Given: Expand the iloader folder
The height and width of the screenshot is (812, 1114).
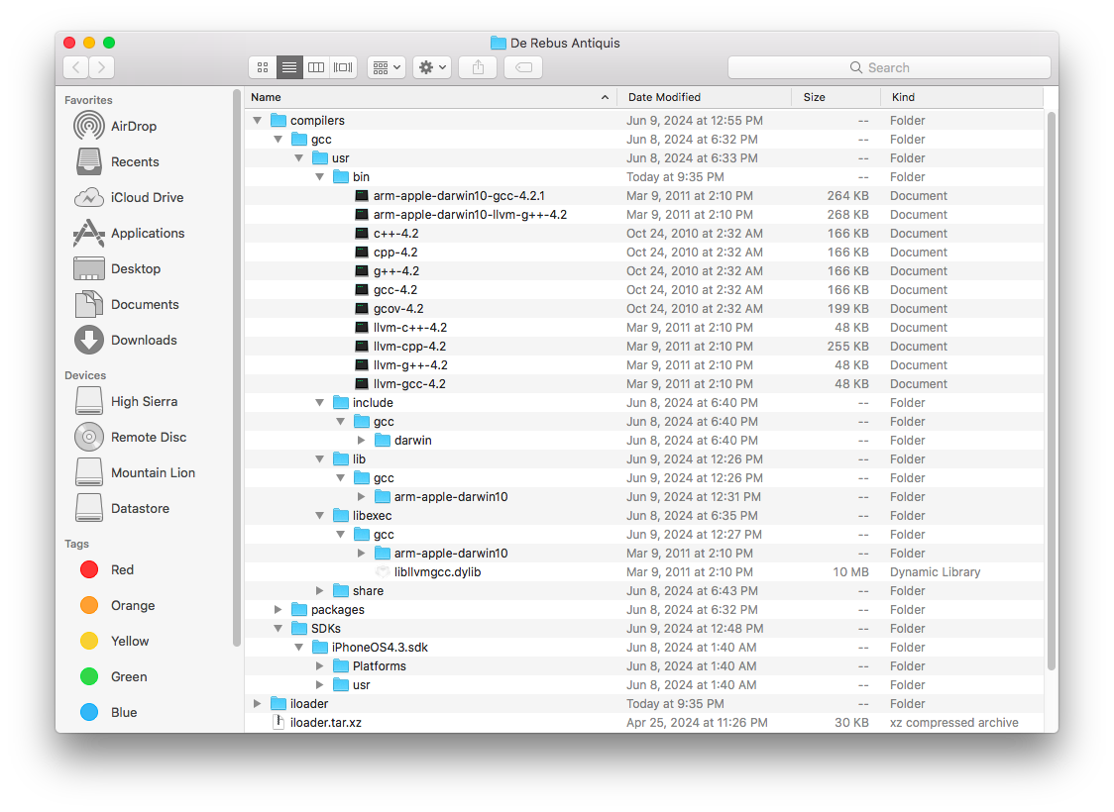Looking at the screenshot, I should 257,703.
